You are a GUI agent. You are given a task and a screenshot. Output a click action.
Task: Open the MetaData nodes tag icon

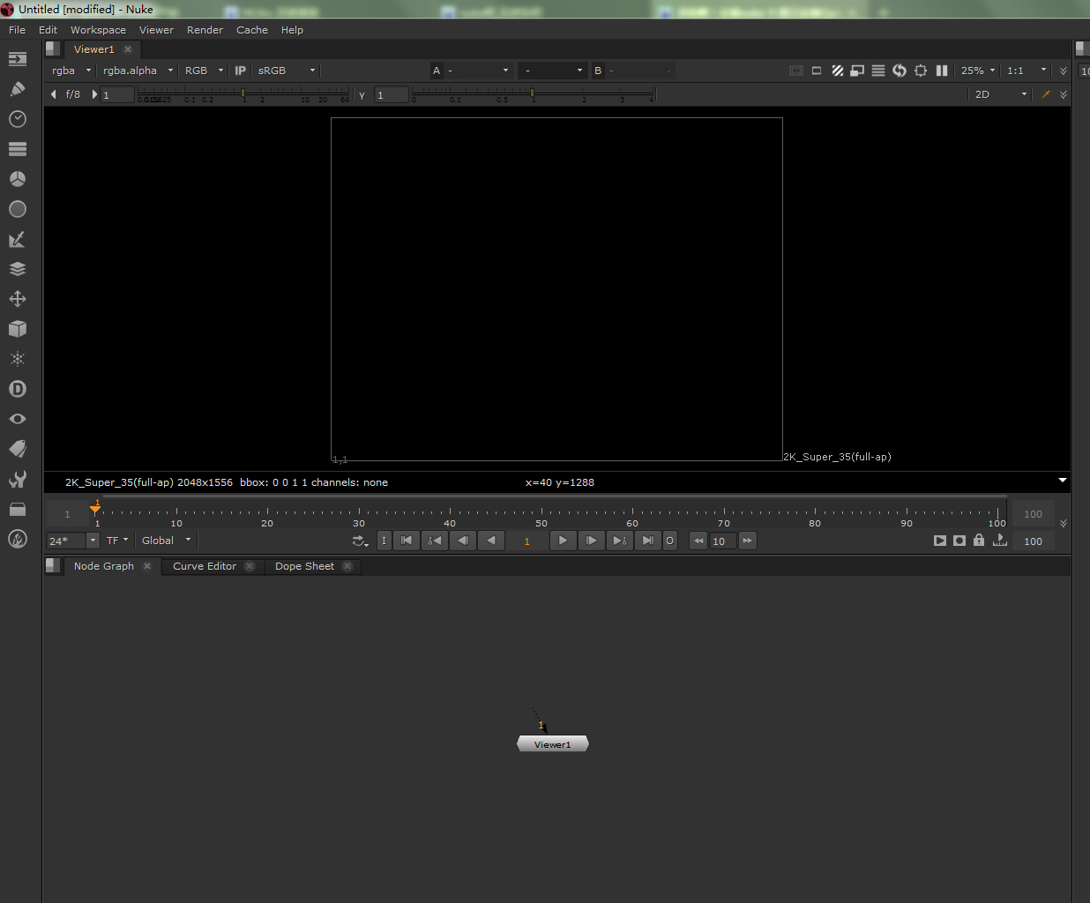tap(18, 449)
